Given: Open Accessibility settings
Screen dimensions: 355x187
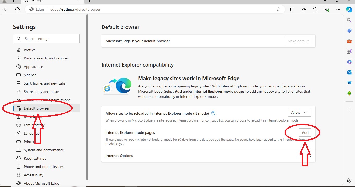Looking at the screenshot, I should click(x=46, y=175).
